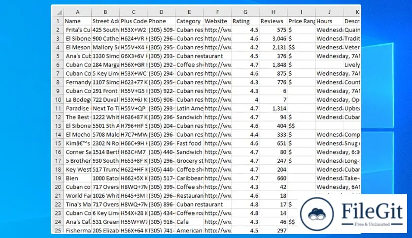Click the 'Hours' header cell

click(x=329, y=21)
